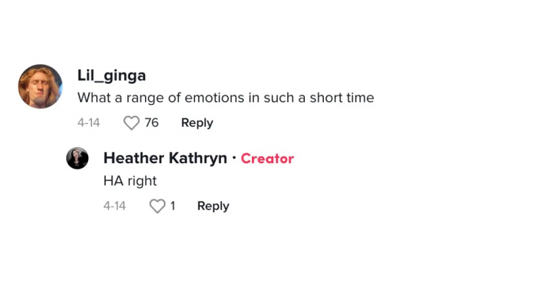
Task: Like Heather Kathryn's reply with heart icon
Action: pyautogui.click(x=157, y=206)
